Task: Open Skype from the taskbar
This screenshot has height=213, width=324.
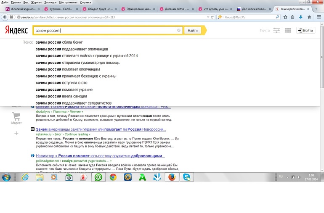Action: click(186, 177)
